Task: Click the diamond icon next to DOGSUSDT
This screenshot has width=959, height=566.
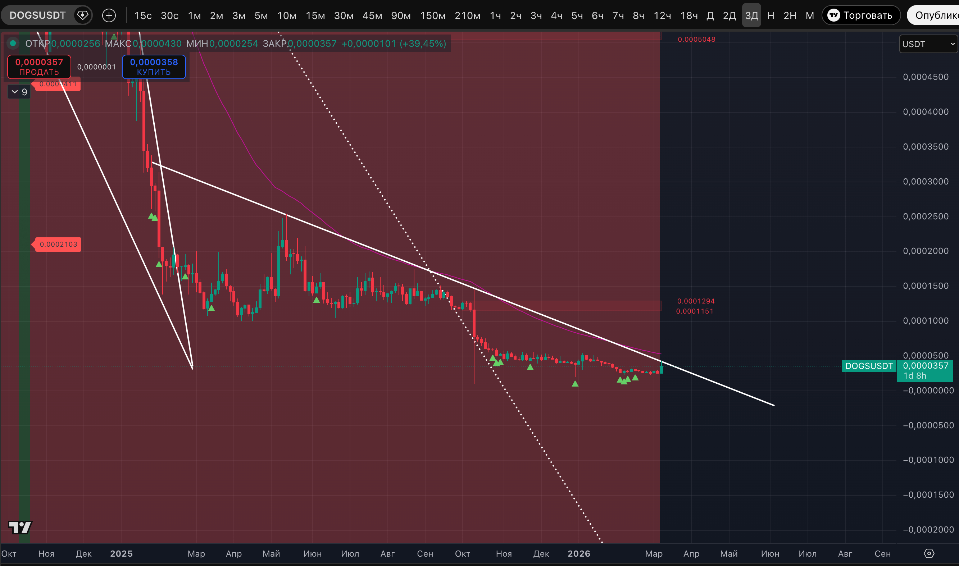Action: pyautogui.click(x=82, y=15)
